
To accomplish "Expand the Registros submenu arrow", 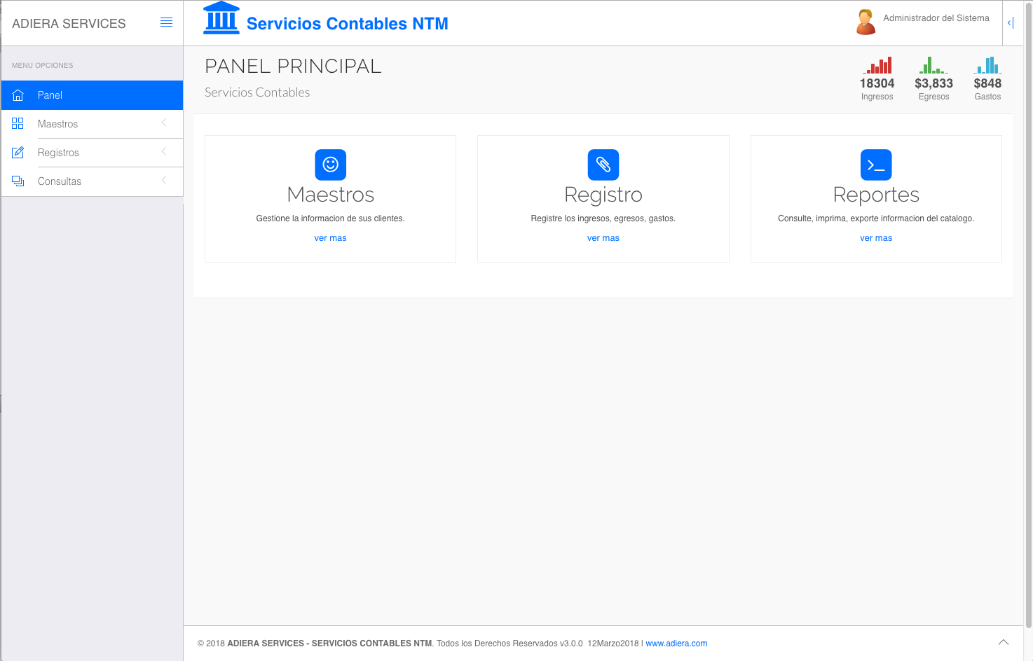I will click(164, 152).
